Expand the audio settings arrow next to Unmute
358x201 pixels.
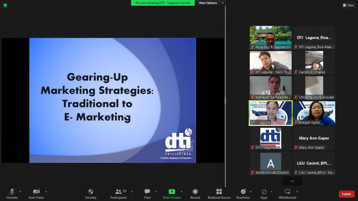pos(20,191)
